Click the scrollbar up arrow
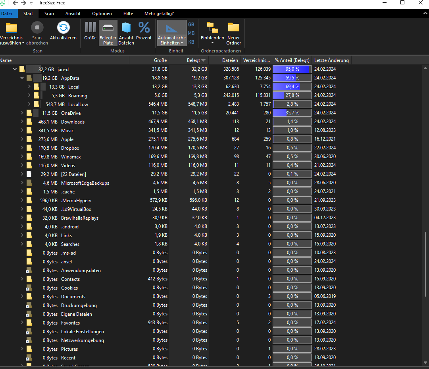This screenshot has width=429, height=369. (x=425, y=68)
